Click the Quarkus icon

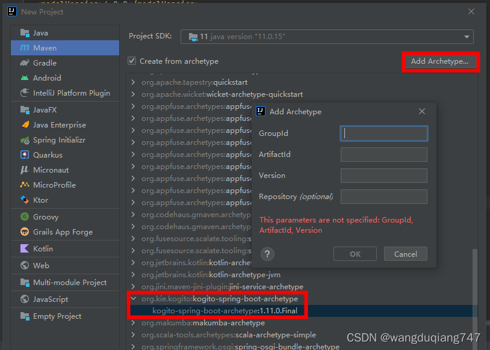point(25,155)
